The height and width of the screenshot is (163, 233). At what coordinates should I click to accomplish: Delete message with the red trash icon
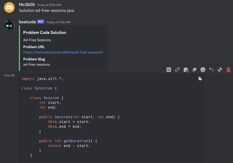(x=228, y=70)
